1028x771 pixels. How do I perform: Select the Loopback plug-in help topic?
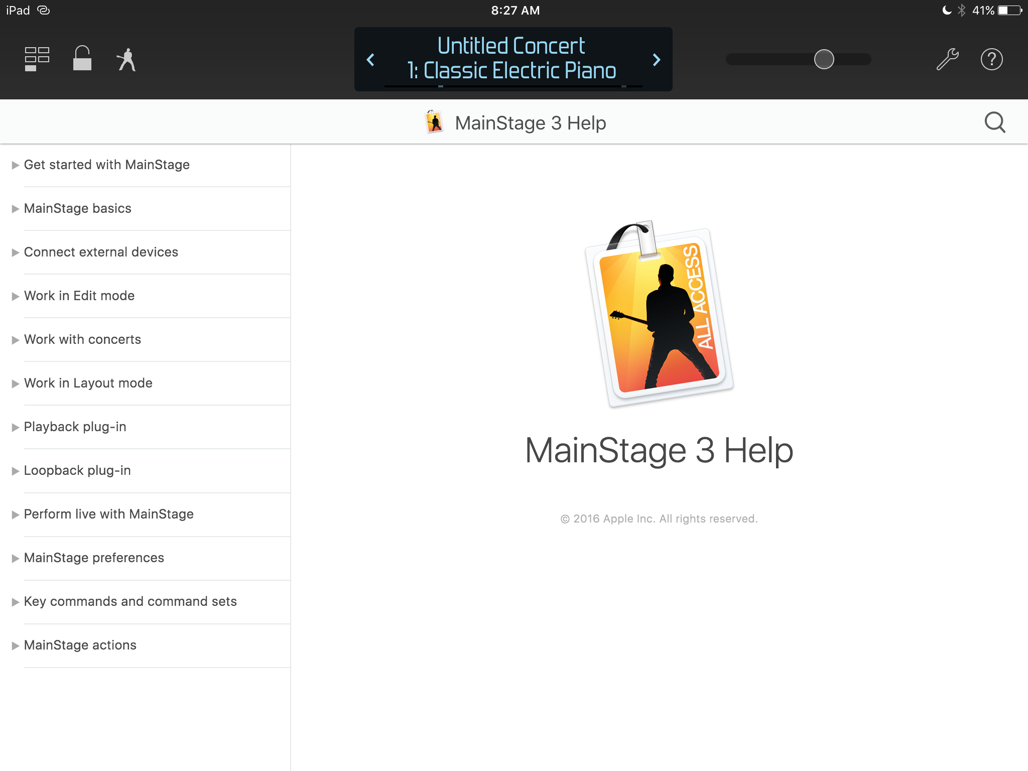77,470
